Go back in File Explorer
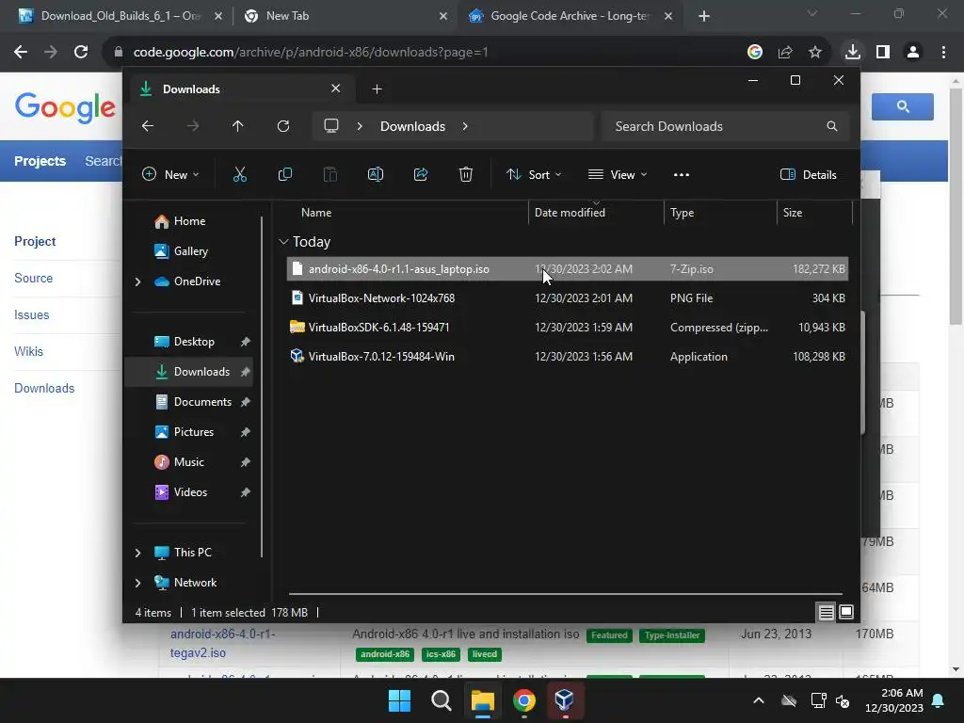This screenshot has height=723, width=964. coord(148,126)
